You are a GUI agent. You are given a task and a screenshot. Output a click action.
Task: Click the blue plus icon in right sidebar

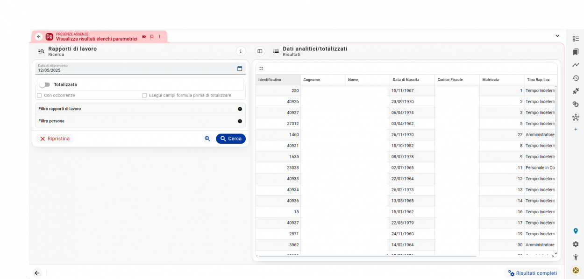(576, 129)
